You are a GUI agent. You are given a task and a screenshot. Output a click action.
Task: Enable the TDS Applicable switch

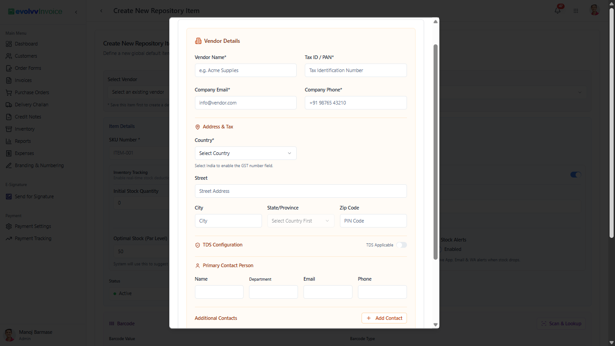(x=402, y=245)
